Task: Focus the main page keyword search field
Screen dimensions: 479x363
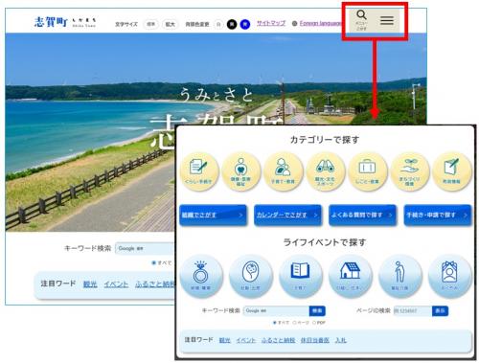Action: [x=146, y=248]
